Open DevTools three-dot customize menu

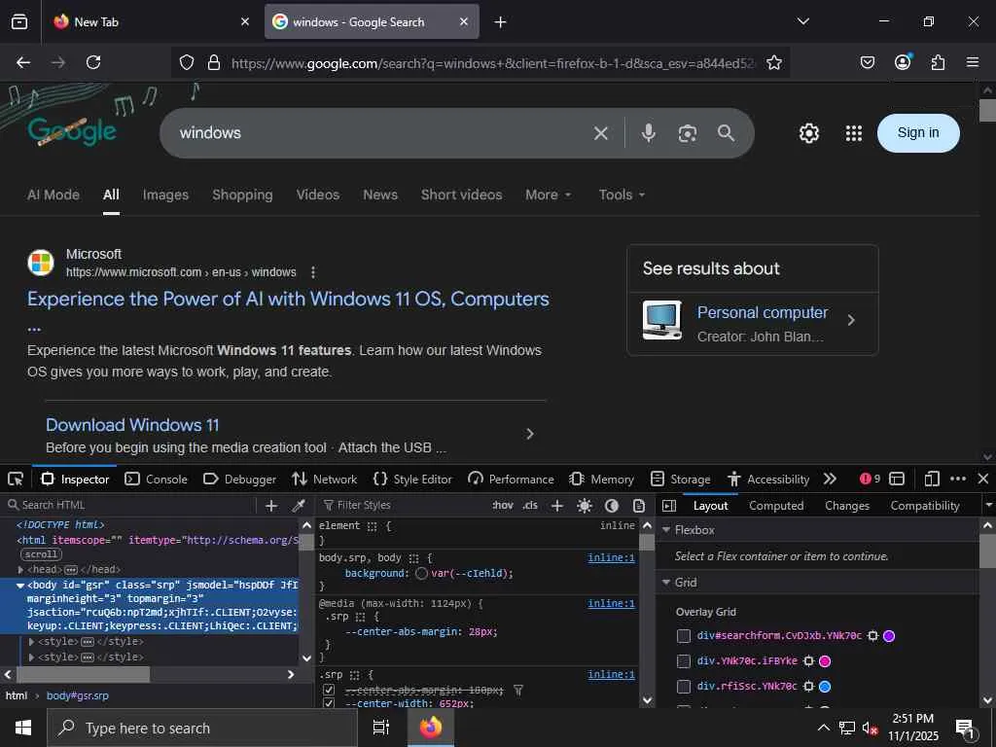958,479
